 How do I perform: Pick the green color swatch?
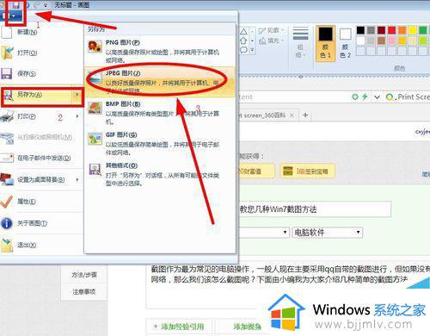click(423, 30)
